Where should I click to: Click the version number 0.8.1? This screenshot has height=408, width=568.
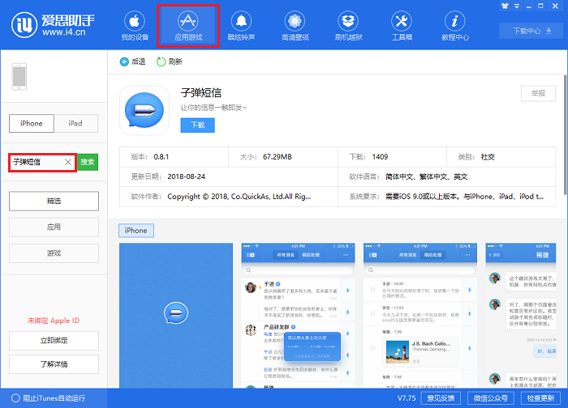coord(161,157)
